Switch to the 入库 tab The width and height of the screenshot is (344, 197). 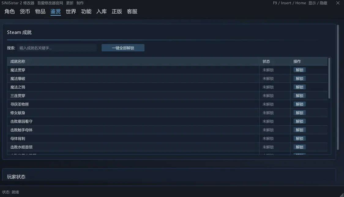point(102,11)
